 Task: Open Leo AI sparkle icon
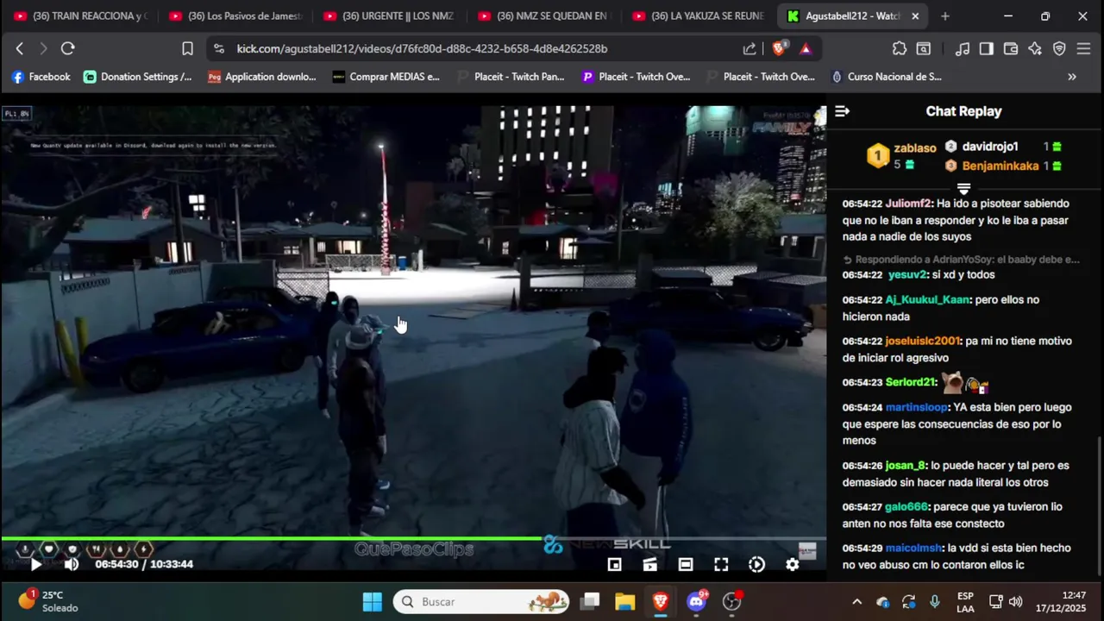pos(1034,48)
